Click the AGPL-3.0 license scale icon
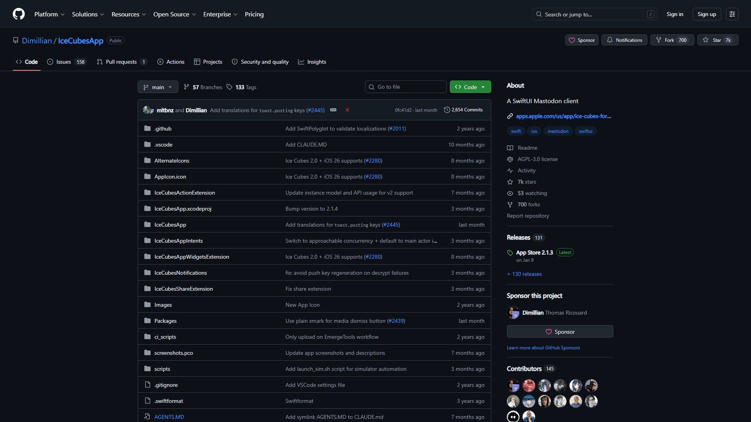The width and height of the screenshot is (751, 422). pos(510,159)
